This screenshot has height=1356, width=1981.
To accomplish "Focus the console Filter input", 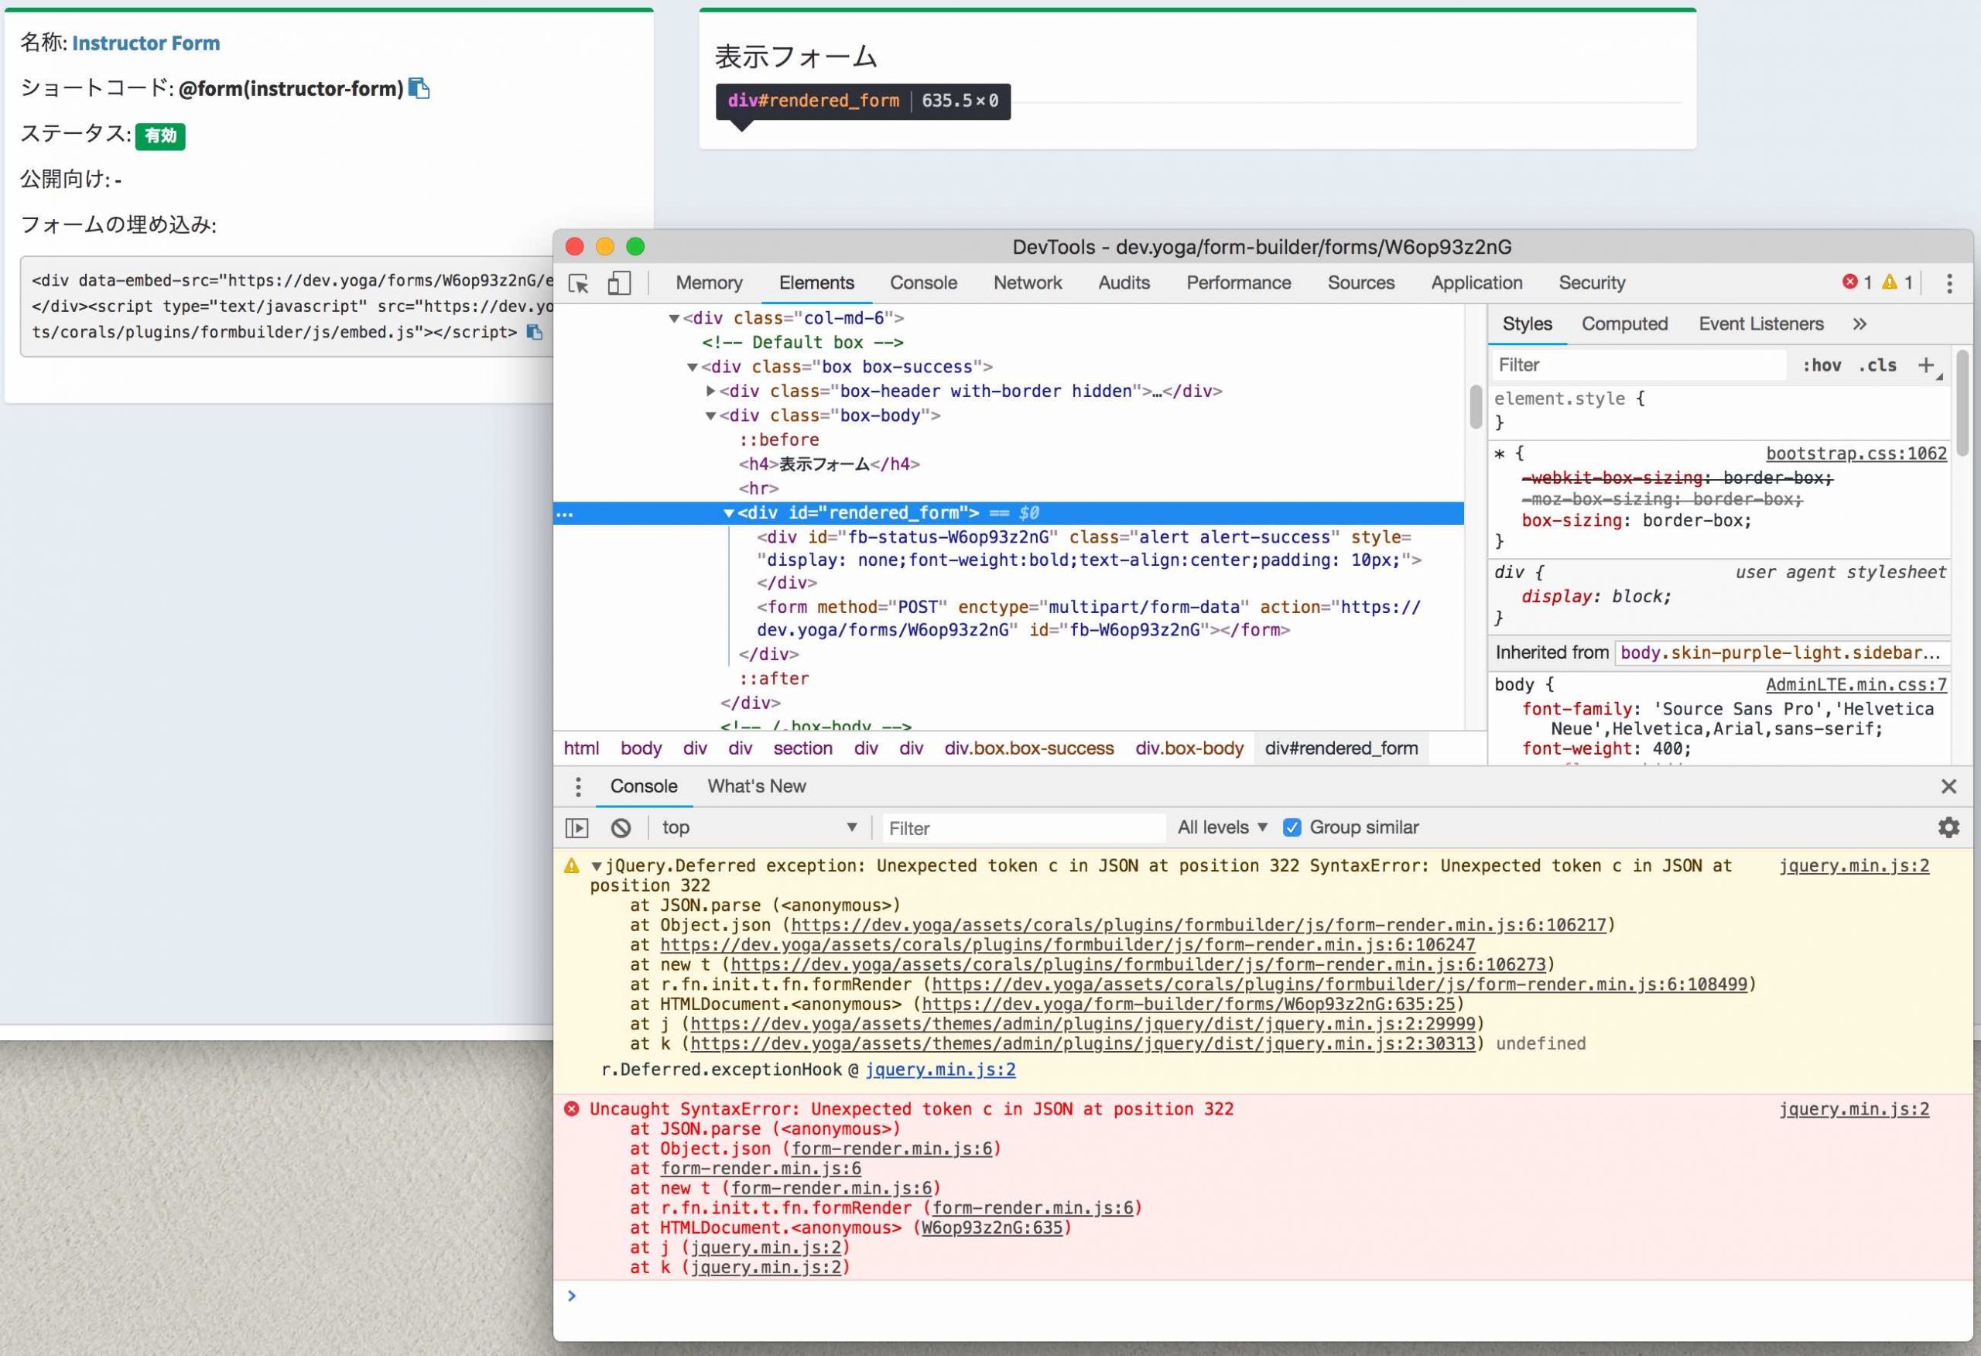I will coord(1023,828).
